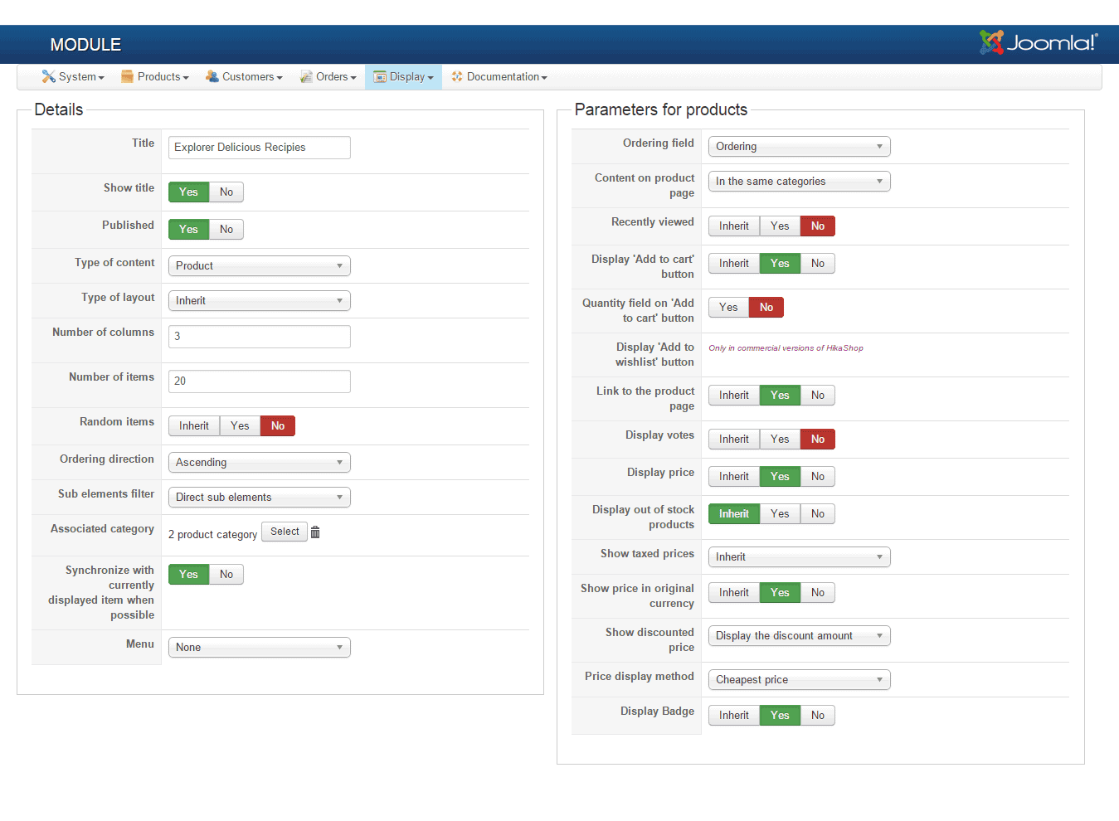Open the System menu via its wrench icon
The width and height of the screenshot is (1119, 821).
tap(48, 76)
